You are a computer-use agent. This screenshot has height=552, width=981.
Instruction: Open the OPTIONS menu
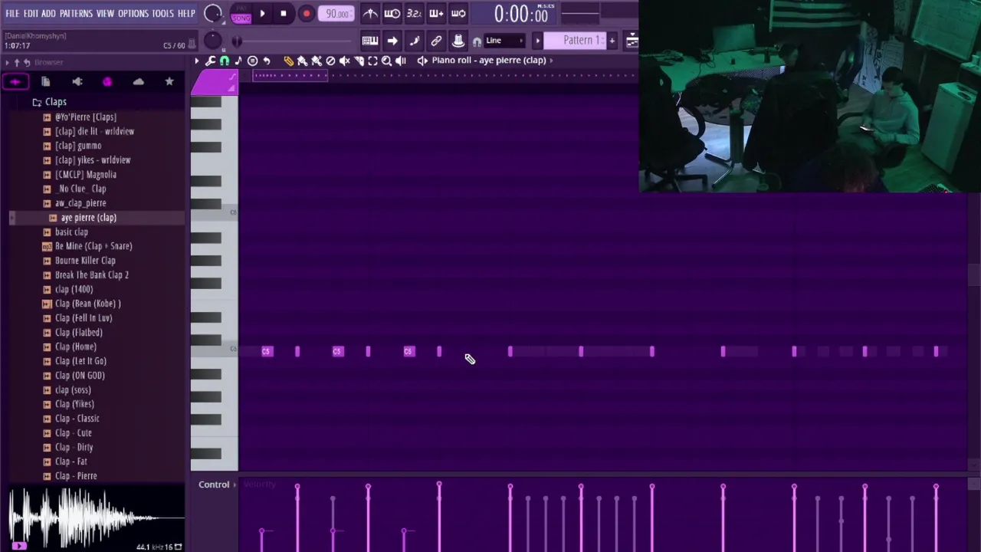tap(133, 14)
